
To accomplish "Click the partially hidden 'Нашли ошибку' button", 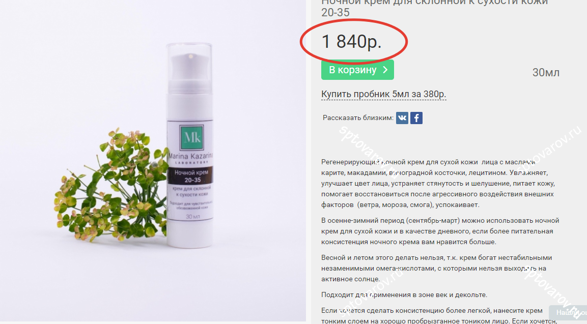I will click(x=568, y=313).
